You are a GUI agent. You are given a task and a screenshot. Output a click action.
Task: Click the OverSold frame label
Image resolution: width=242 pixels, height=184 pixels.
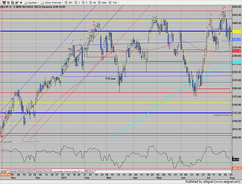click(x=223, y=115)
